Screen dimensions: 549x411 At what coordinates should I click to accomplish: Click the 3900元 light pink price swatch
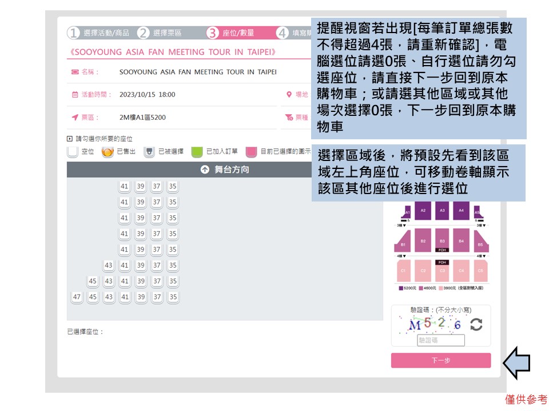(x=441, y=288)
